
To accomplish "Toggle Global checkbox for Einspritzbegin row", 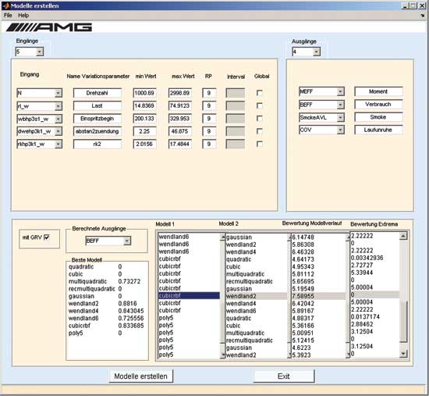I will [259, 119].
